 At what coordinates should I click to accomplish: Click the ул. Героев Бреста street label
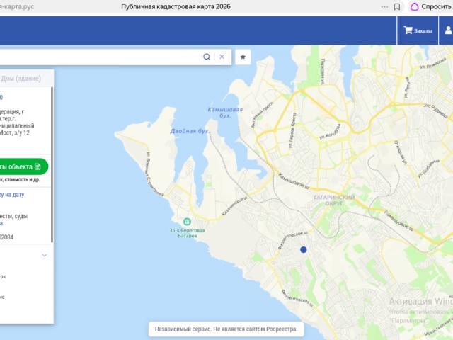tap(292, 130)
